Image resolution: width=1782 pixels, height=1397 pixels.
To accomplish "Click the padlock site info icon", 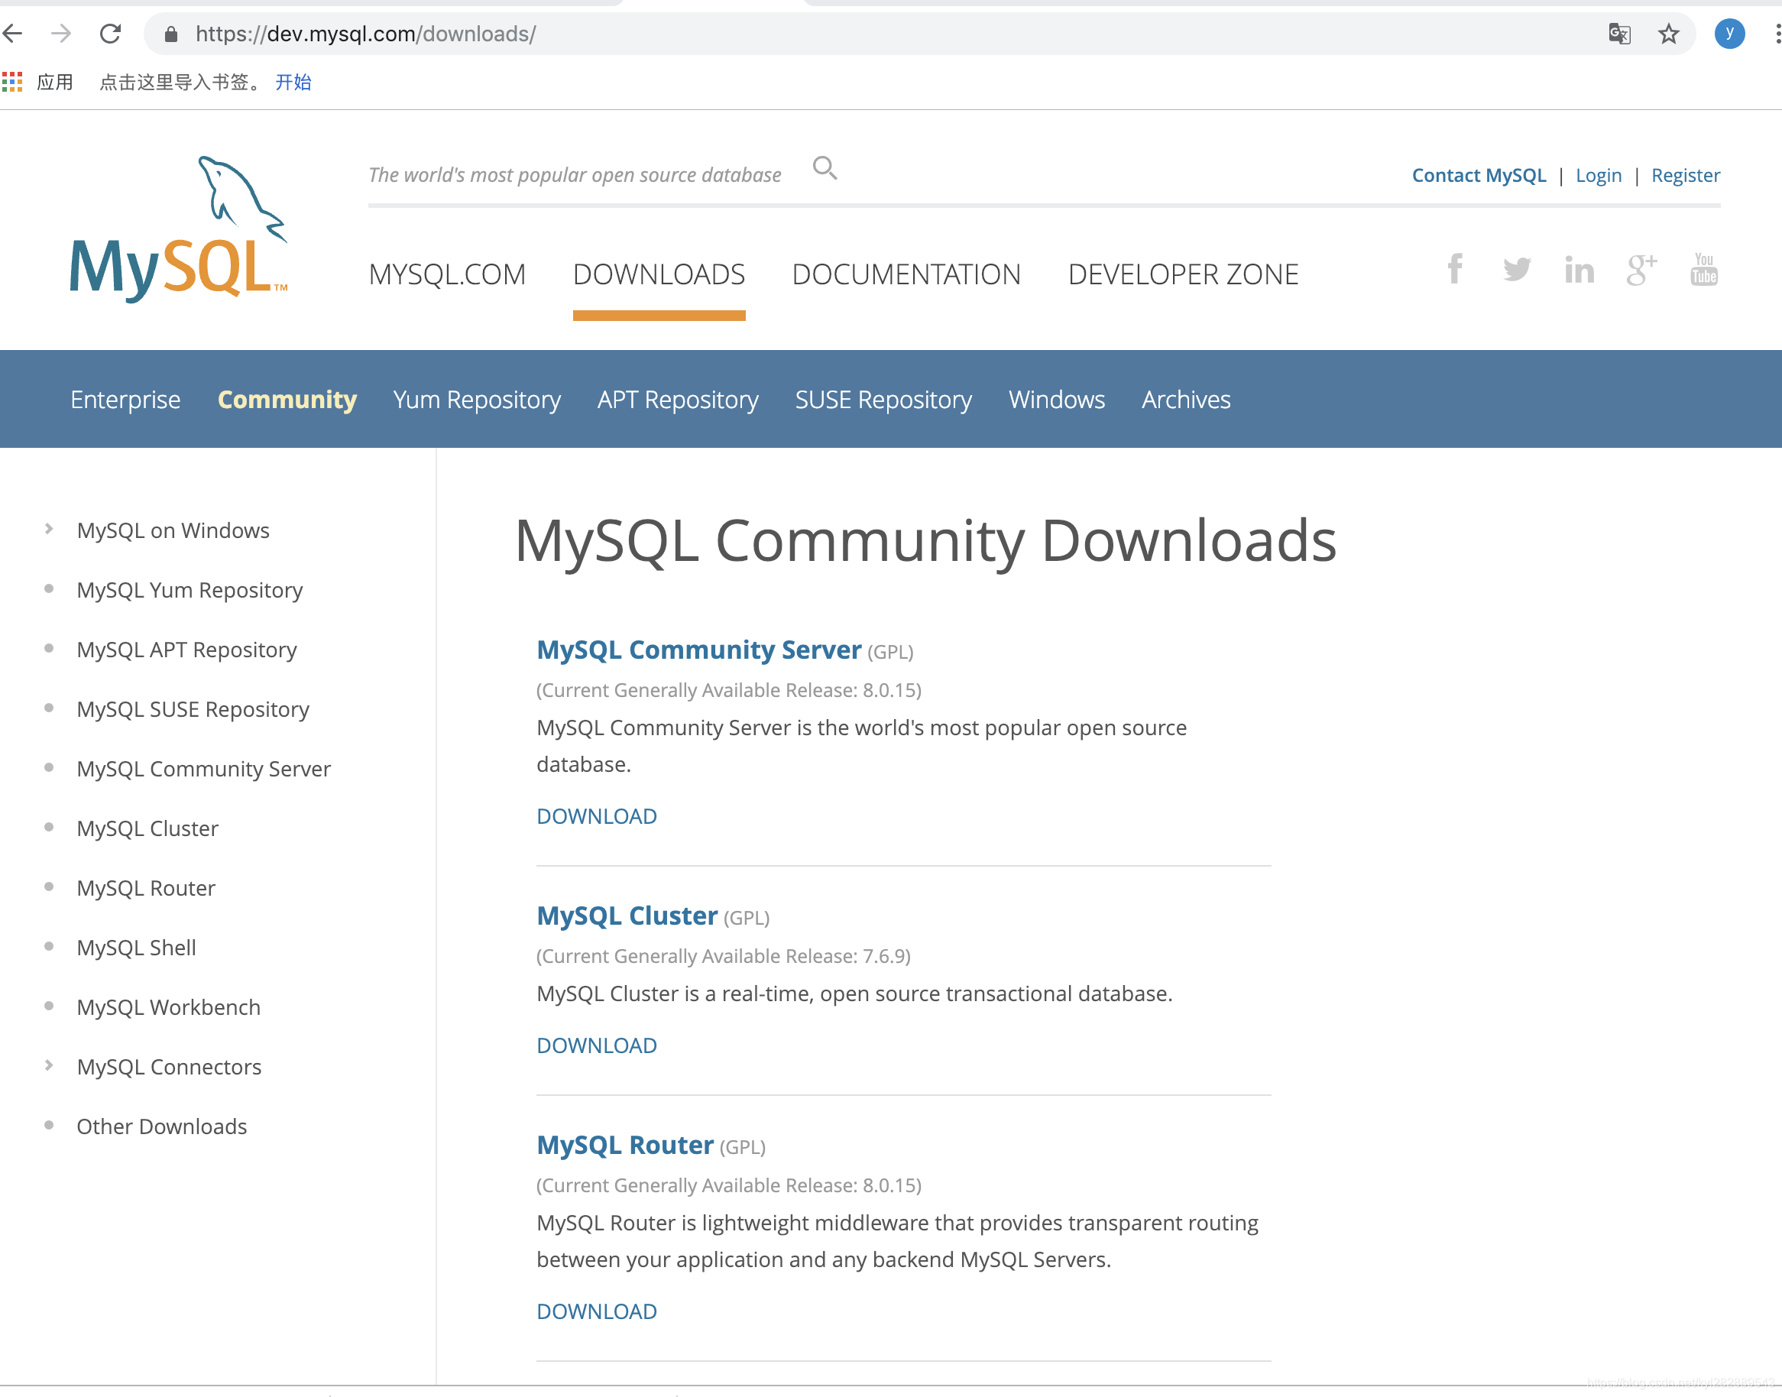I will click(171, 34).
